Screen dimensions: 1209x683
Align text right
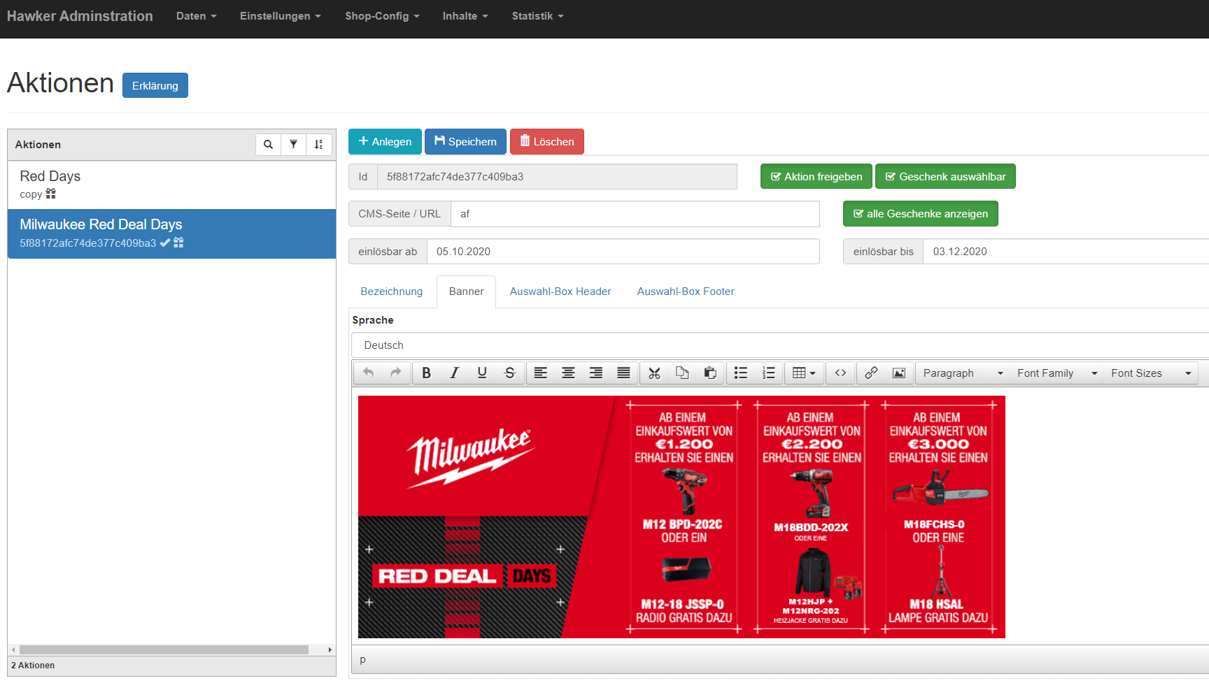(596, 373)
